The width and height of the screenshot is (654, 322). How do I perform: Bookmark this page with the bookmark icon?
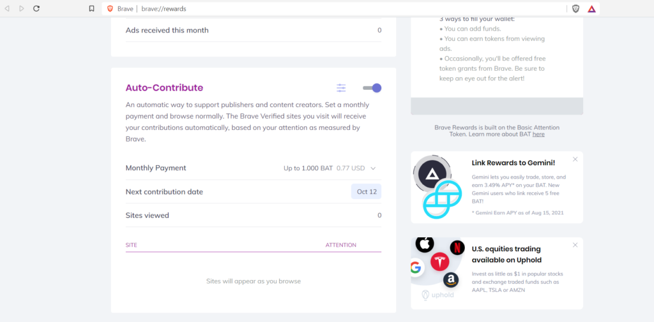92,8
